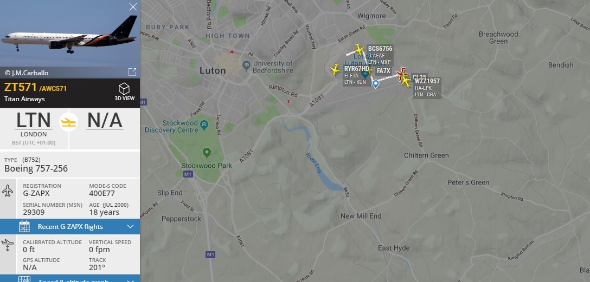Open aircraft photo in new window
Viewport: 590px width, 282px height.
[x=132, y=72]
